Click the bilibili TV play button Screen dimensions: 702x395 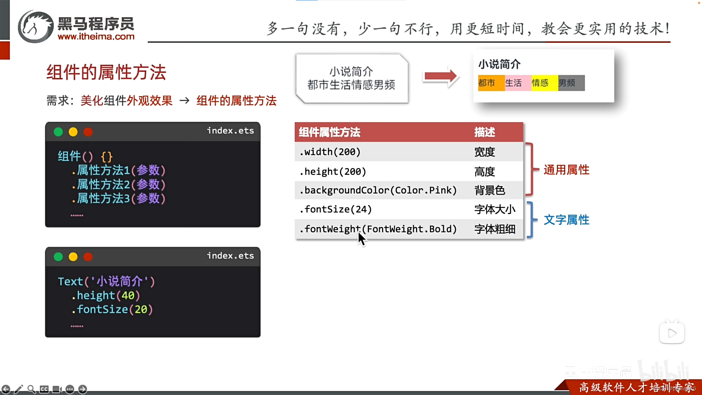pyautogui.click(x=672, y=333)
